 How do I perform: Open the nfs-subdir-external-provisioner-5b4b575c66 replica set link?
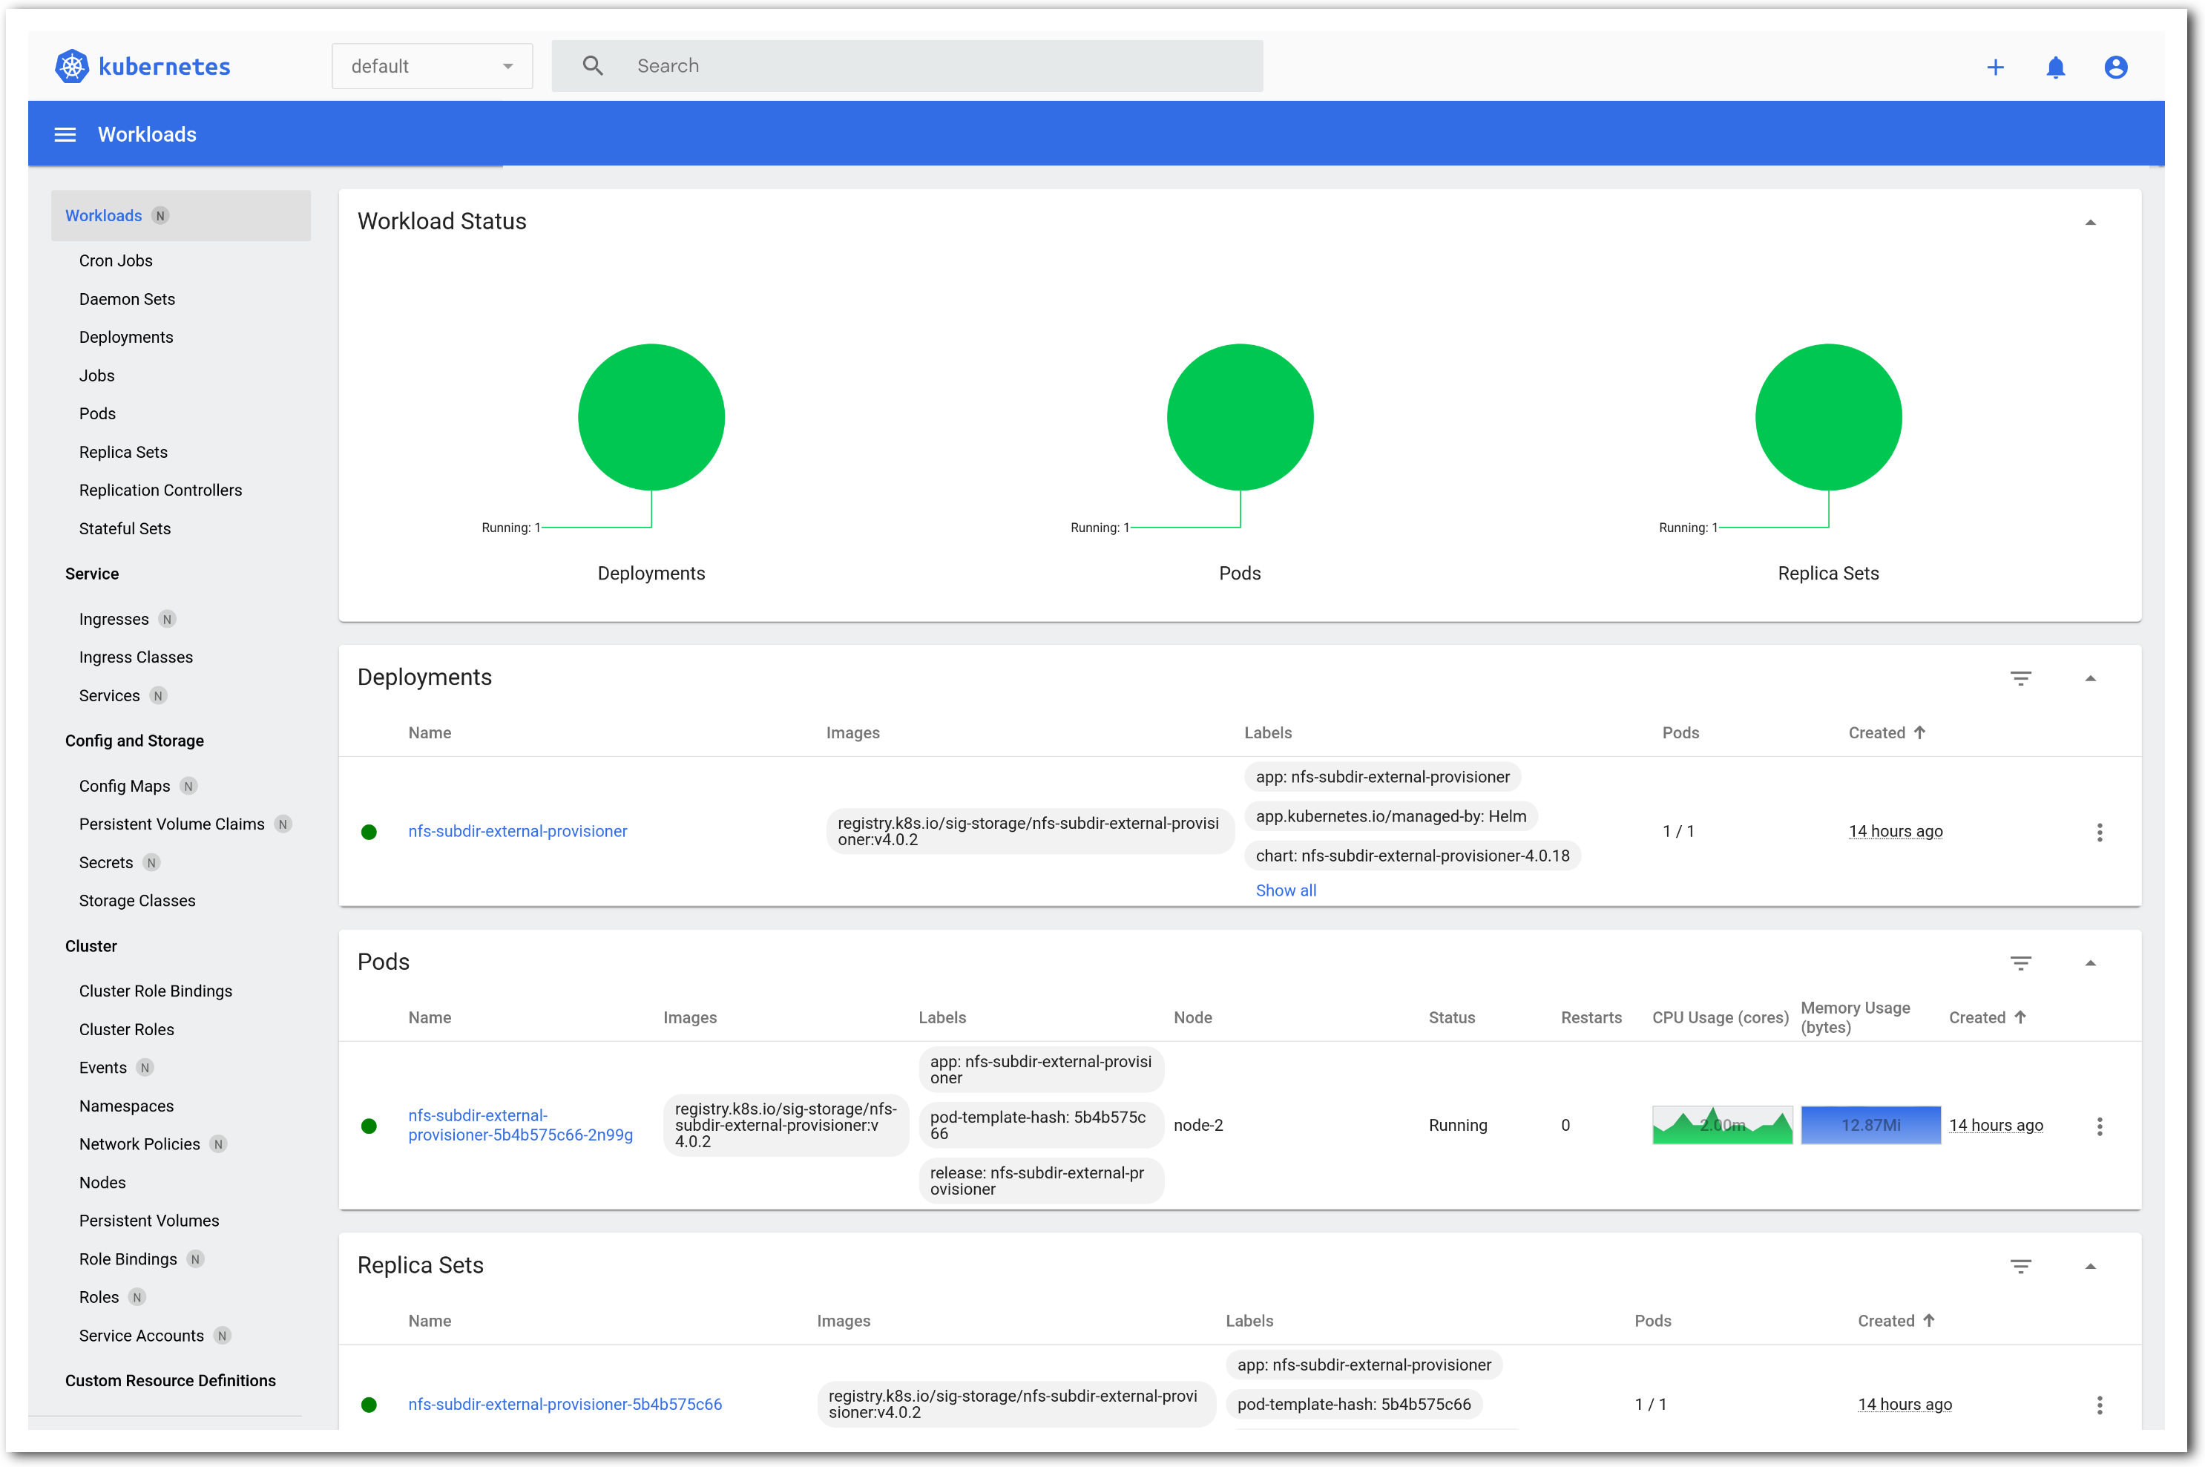tap(565, 1405)
